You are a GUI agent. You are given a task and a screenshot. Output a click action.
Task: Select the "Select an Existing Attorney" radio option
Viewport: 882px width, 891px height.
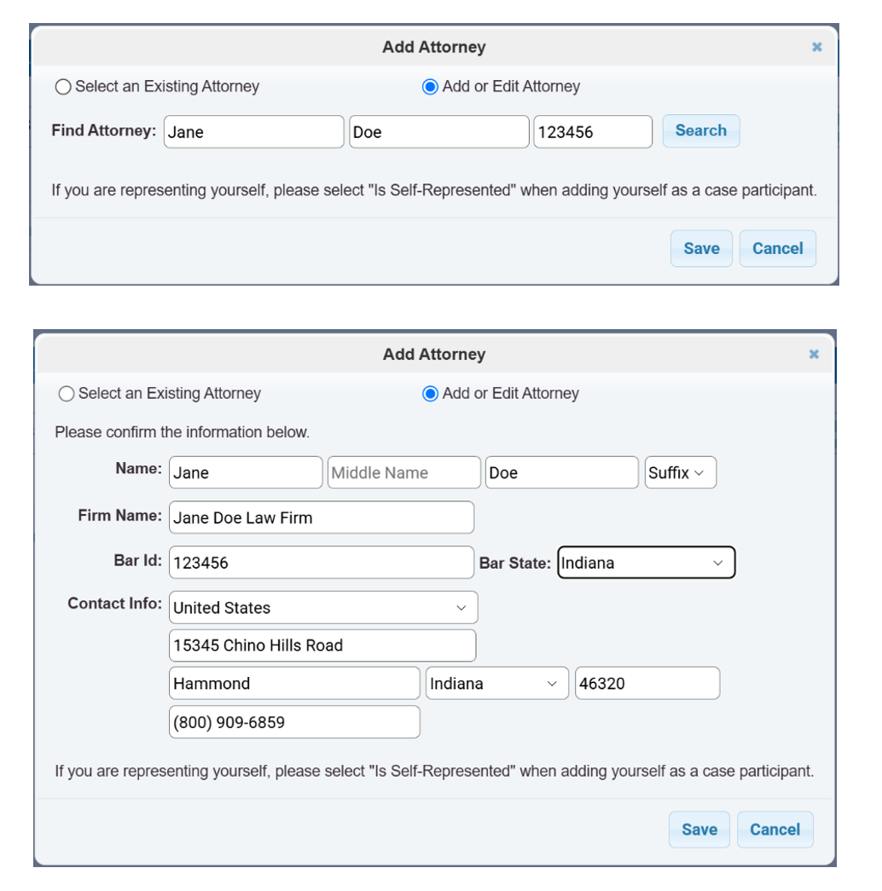63,87
